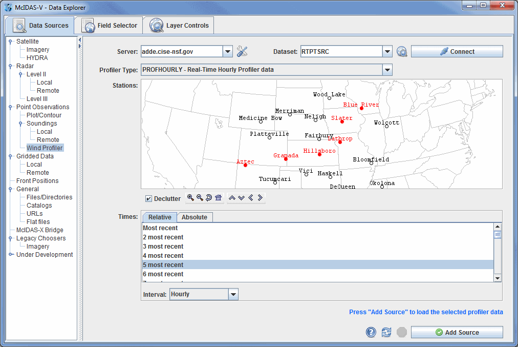Reset stations map to home view

[218, 197]
